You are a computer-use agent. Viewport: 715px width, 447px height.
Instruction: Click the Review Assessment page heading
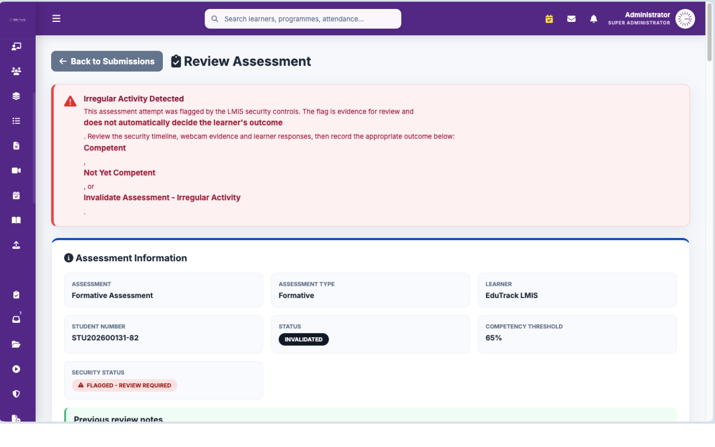pyautogui.click(x=247, y=61)
